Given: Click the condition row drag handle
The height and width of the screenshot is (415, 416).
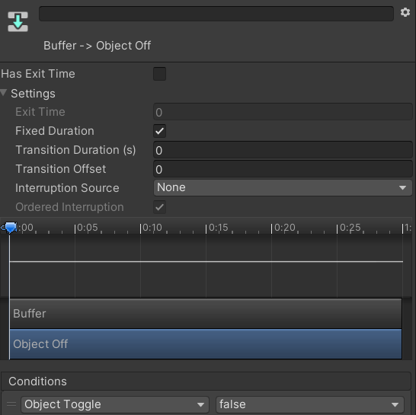Looking at the screenshot, I should click(x=11, y=404).
